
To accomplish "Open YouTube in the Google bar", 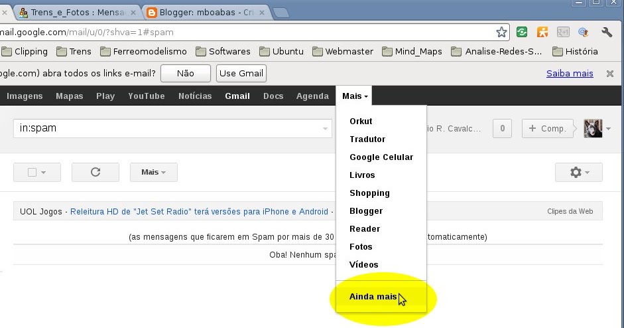I will click(147, 96).
